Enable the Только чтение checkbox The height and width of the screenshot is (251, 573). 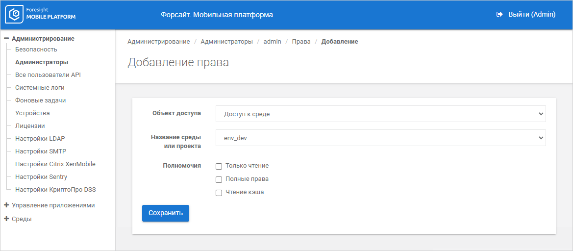(x=219, y=166)
